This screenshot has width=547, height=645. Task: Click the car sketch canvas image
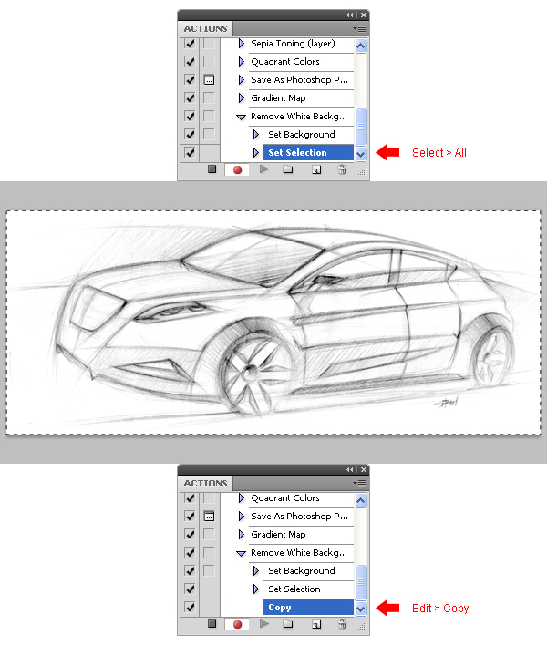point(273,322)
